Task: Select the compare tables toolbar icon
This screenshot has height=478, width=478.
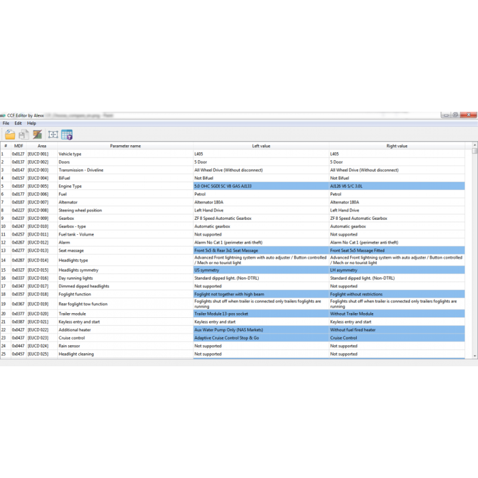Action: 38,134
